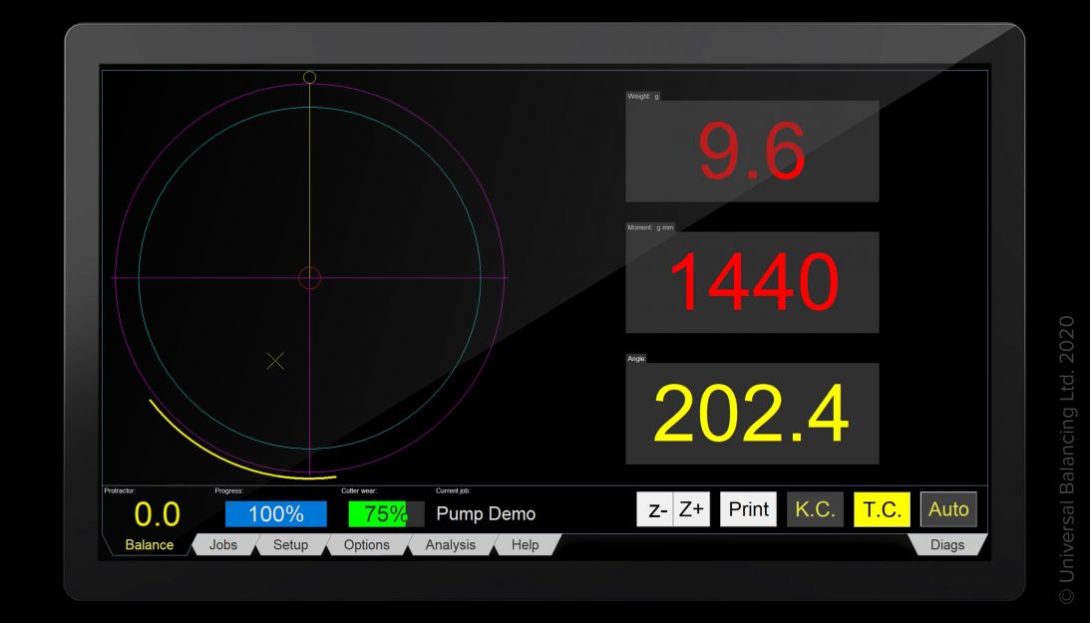This screenshot has height=623, width=1090.
Task: Open the Setup tab
Action: pyautogui.click(x=290, y=545)
